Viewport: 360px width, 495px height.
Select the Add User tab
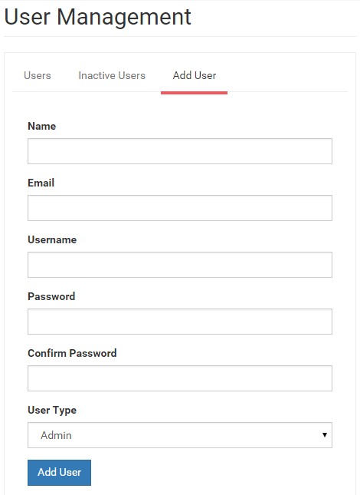(x=195, y=75)
